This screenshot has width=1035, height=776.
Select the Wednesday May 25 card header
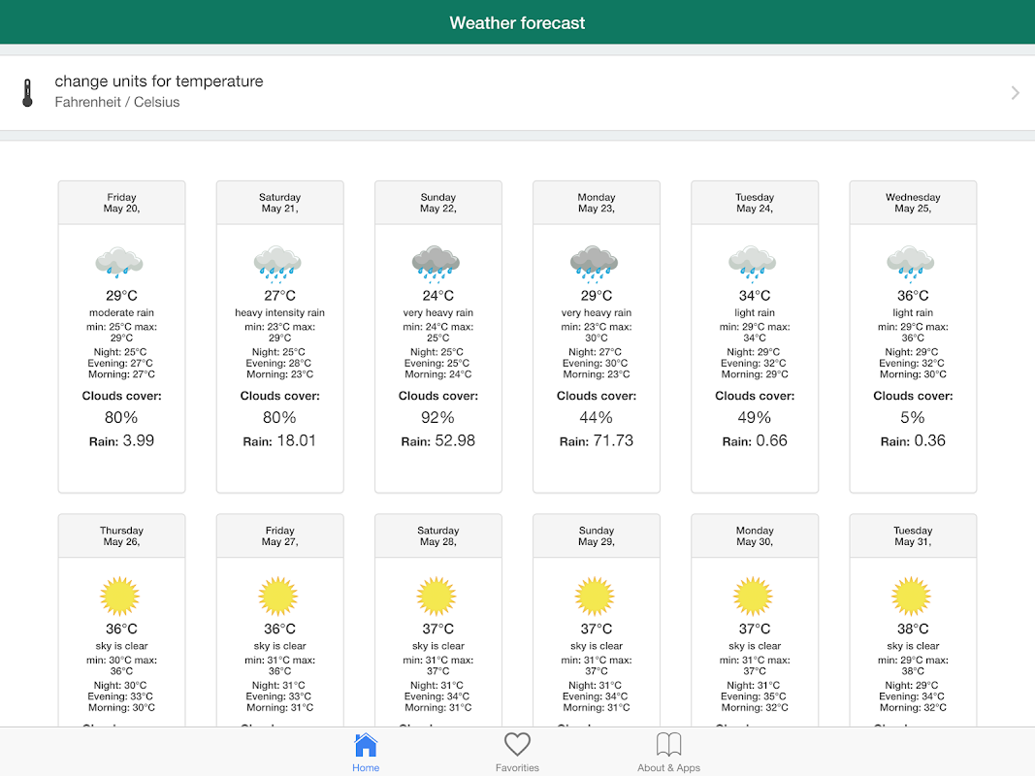[x=913, y=203]
